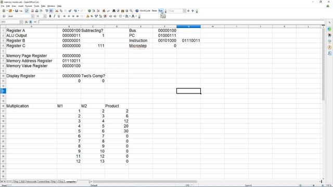Open the Borders dropdown arrow
The height and width of the screenshot is (187, 333).
[124, 16]
